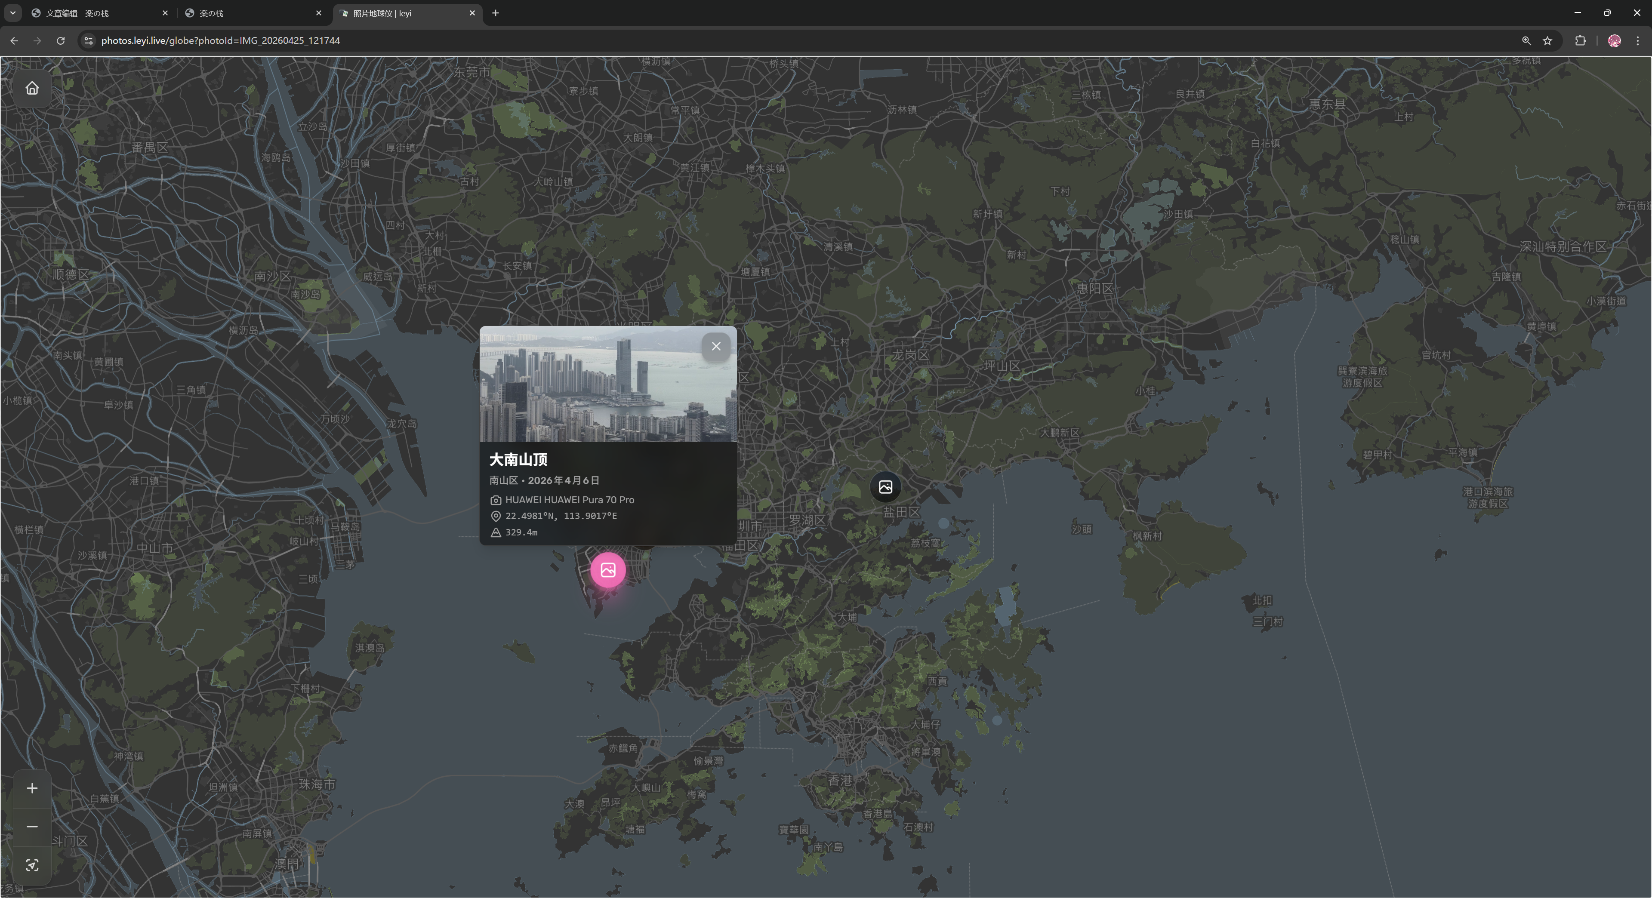Minimize the browser window

pyautogui.click(x=1578, y=13)
